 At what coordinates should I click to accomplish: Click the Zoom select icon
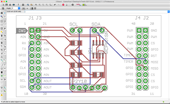point(50,5)
